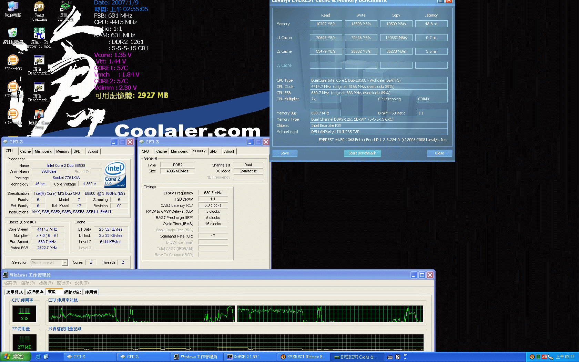Open Mainboard tab in right CPU-Z window

pyautogui.click(x=180, y=151)
